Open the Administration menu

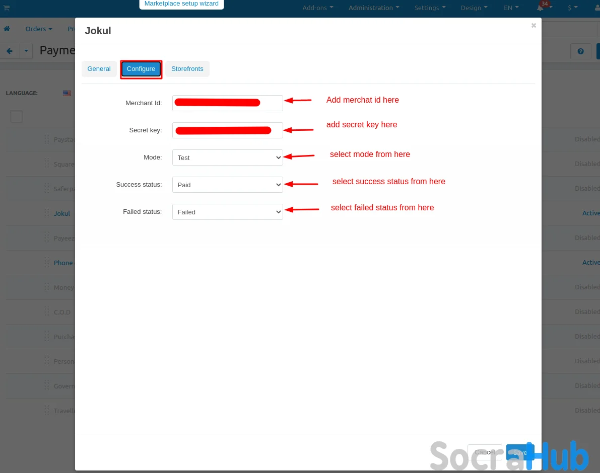tap(374, 8)
